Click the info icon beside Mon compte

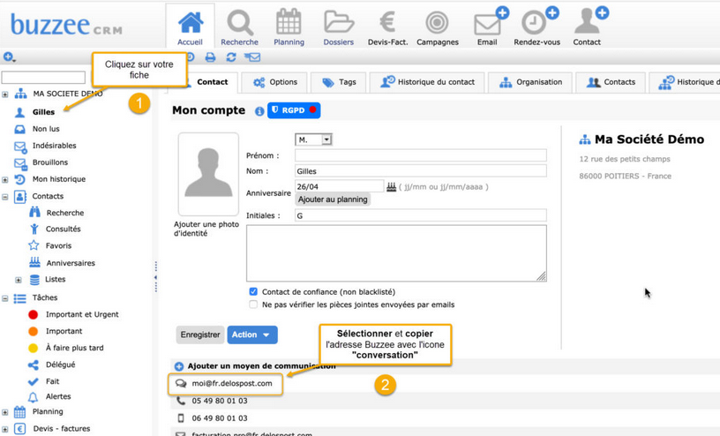tap(259, 111)
